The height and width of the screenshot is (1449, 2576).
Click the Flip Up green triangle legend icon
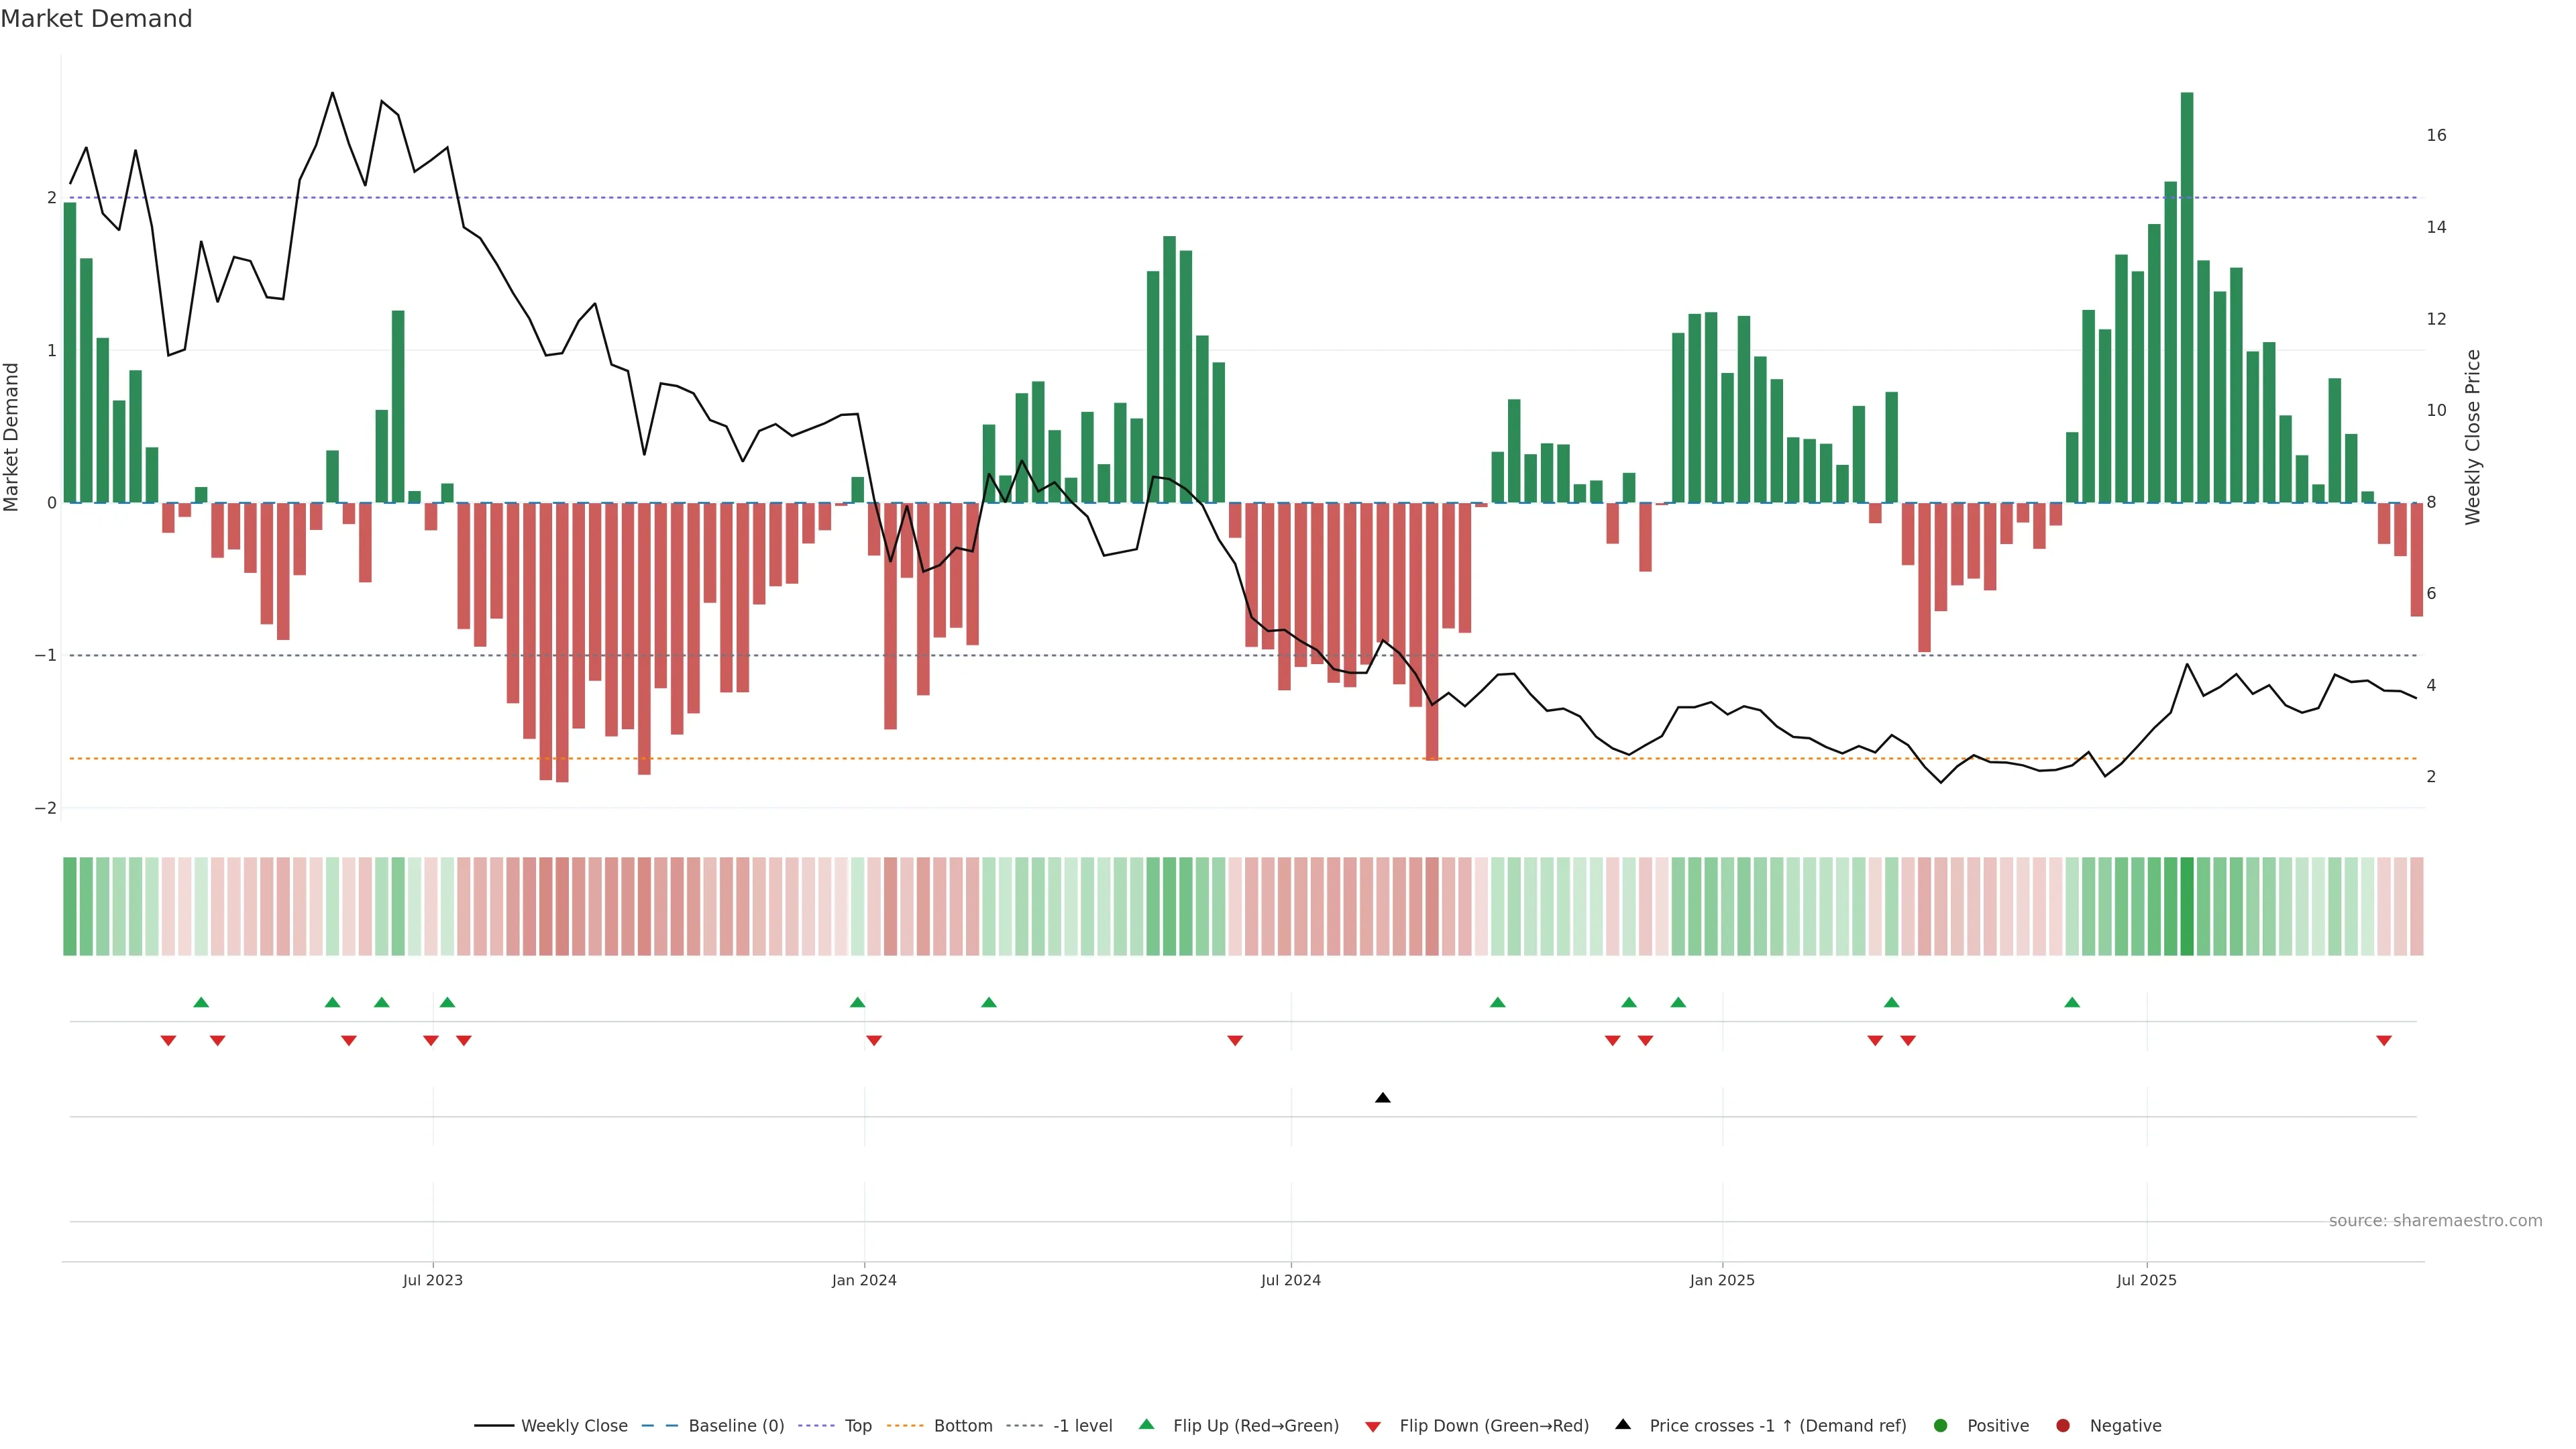coord(1146,1425)
